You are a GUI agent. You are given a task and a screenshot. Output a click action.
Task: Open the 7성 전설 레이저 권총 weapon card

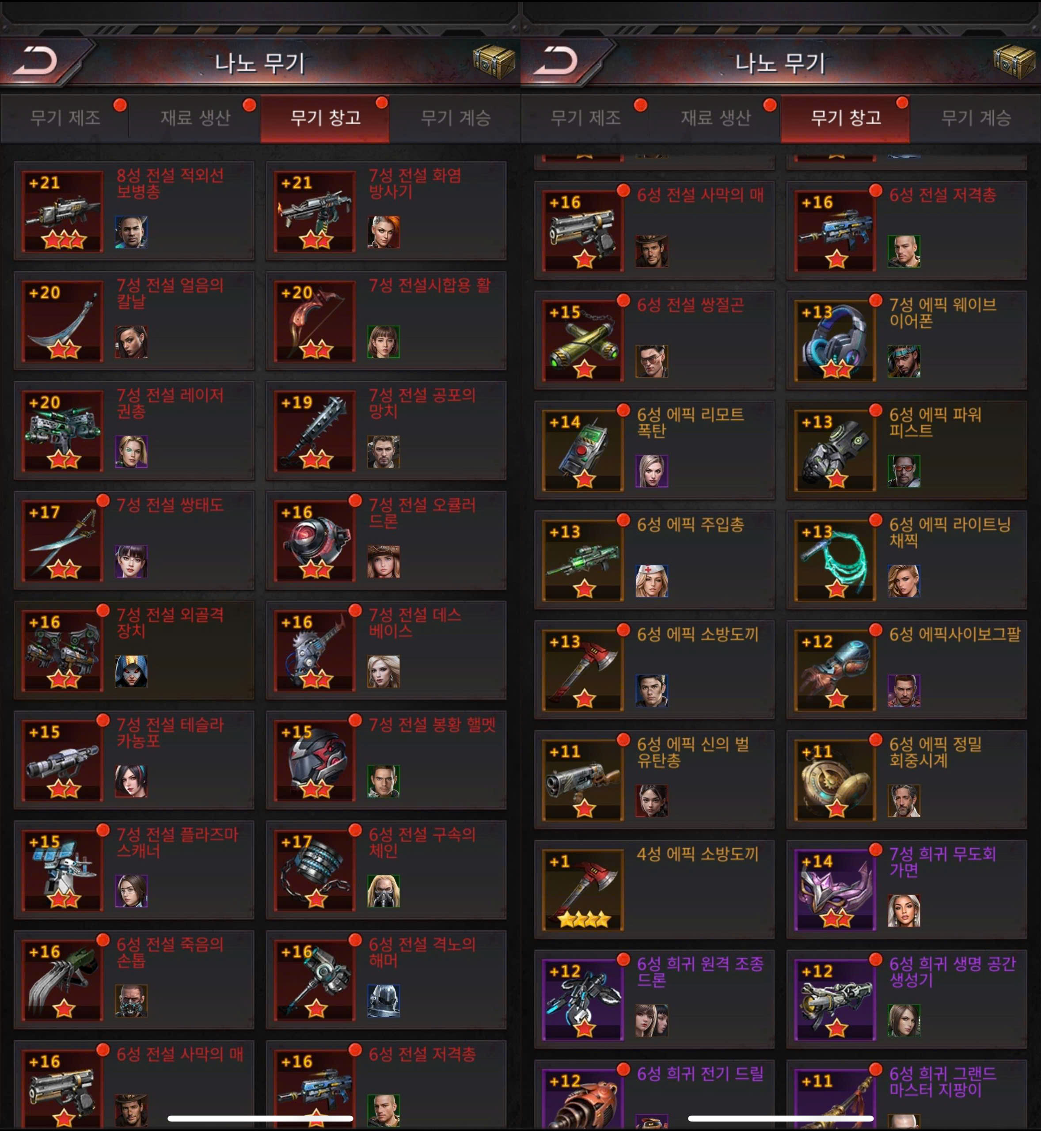134,430
